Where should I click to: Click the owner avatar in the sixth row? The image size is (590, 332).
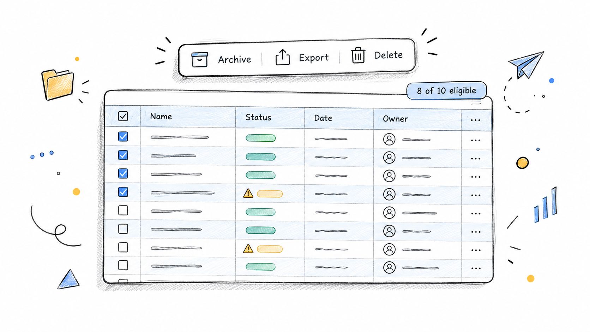(x=389, y=231)
